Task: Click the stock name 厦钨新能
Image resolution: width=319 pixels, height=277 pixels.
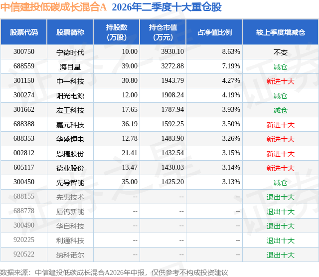Action: pos(70,212)
